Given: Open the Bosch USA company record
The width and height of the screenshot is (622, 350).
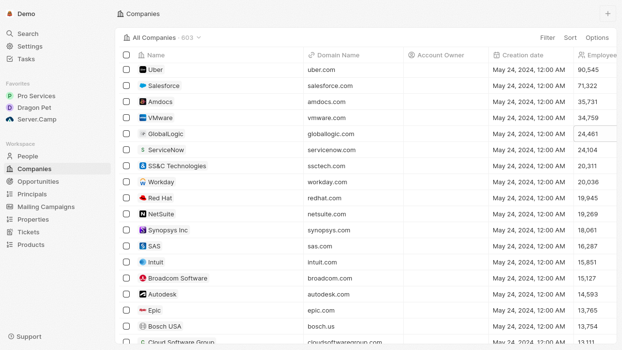Looking at the screenshot, I should pos(160,326).
